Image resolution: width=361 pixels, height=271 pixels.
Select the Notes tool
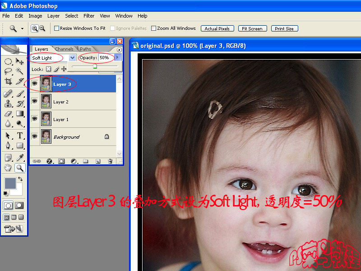(x=8, y=158)
